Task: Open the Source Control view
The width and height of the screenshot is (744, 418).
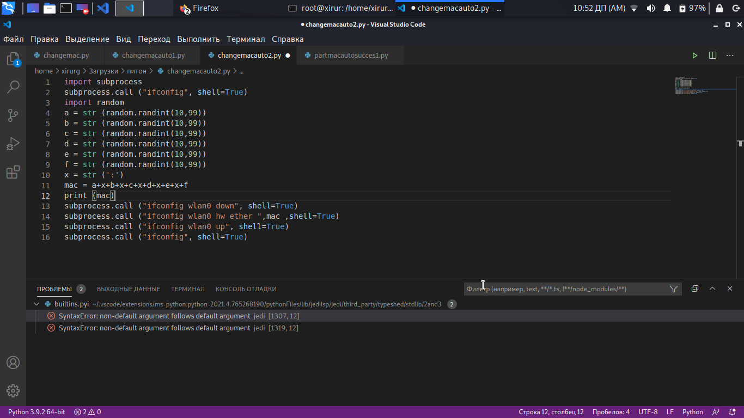Action: [x=13, y=115]
